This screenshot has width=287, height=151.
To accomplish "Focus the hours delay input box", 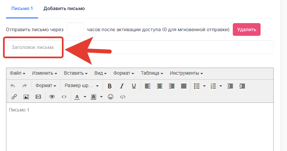I will (75, 30).
